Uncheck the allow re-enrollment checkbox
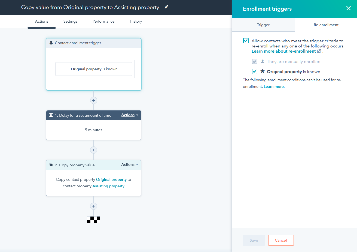 [246, 40]
